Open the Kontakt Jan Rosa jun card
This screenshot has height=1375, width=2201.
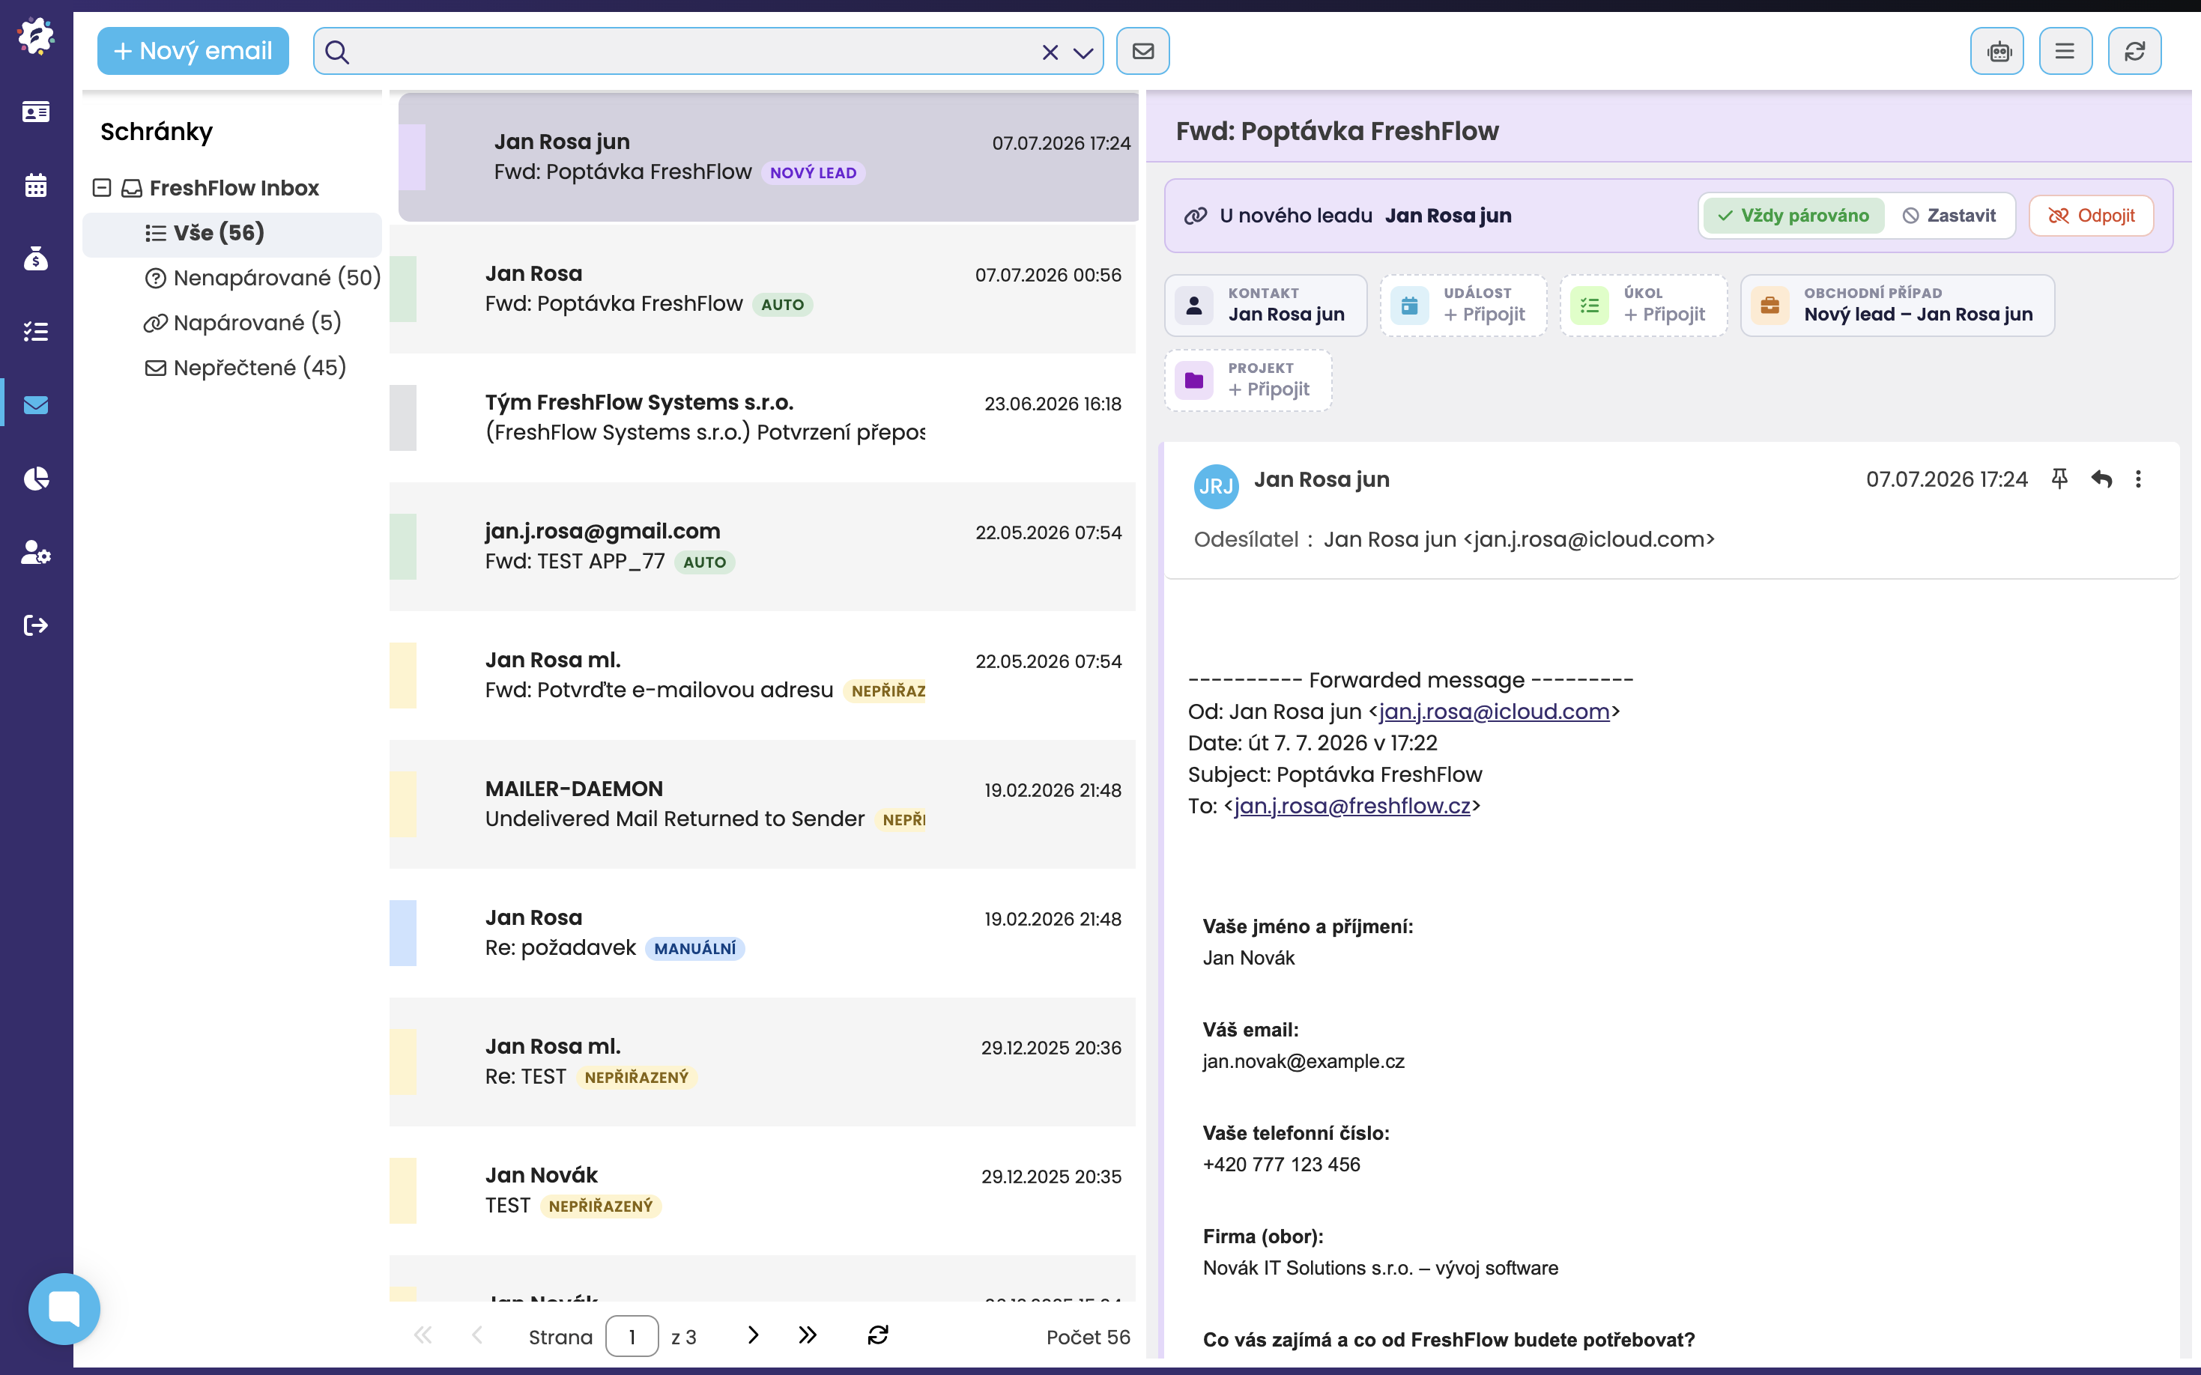click(x=1265, y=306)
